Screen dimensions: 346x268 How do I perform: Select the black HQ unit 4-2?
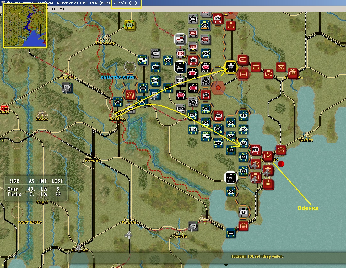[x=181, y=95]
